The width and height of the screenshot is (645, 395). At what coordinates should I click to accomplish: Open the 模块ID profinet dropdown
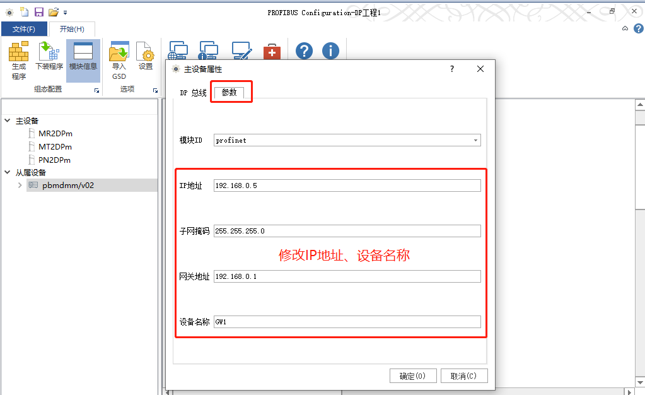click(x=347, y=141)
